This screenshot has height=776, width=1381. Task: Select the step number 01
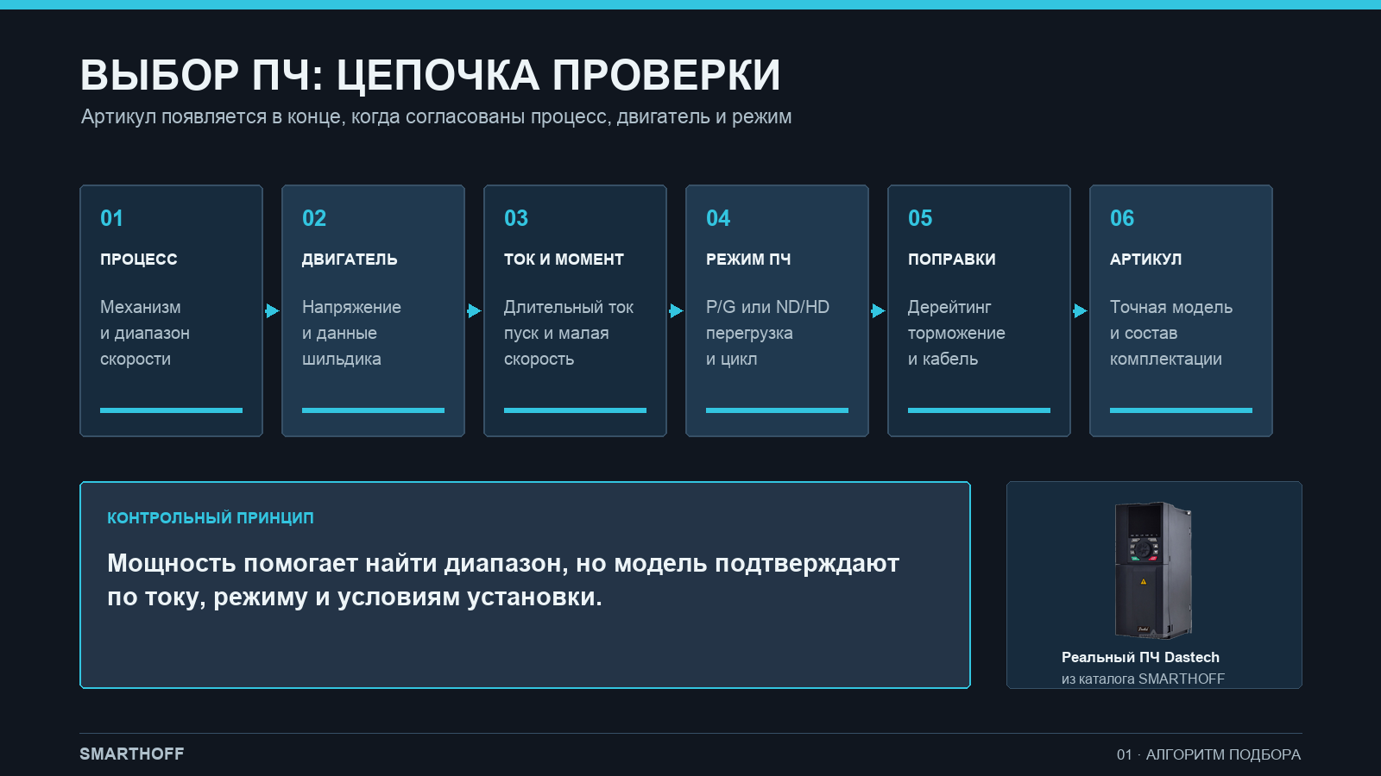click(111, 218)
